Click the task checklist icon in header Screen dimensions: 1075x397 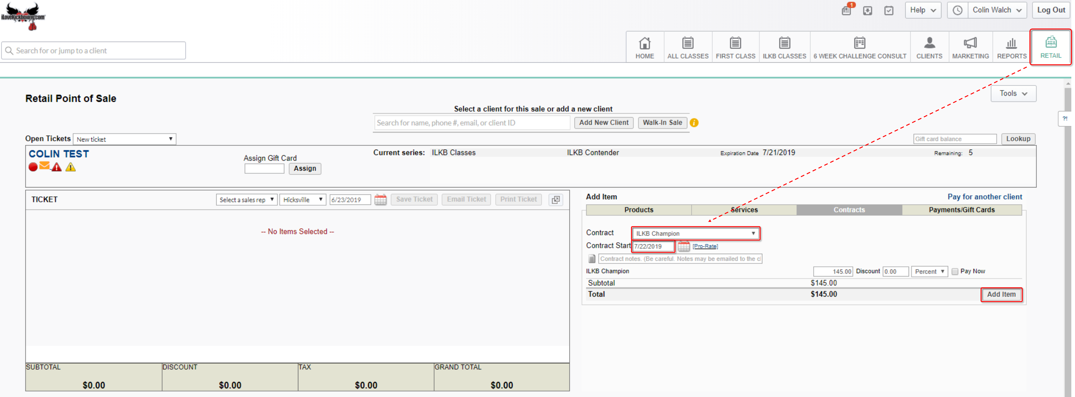point(889,10)
